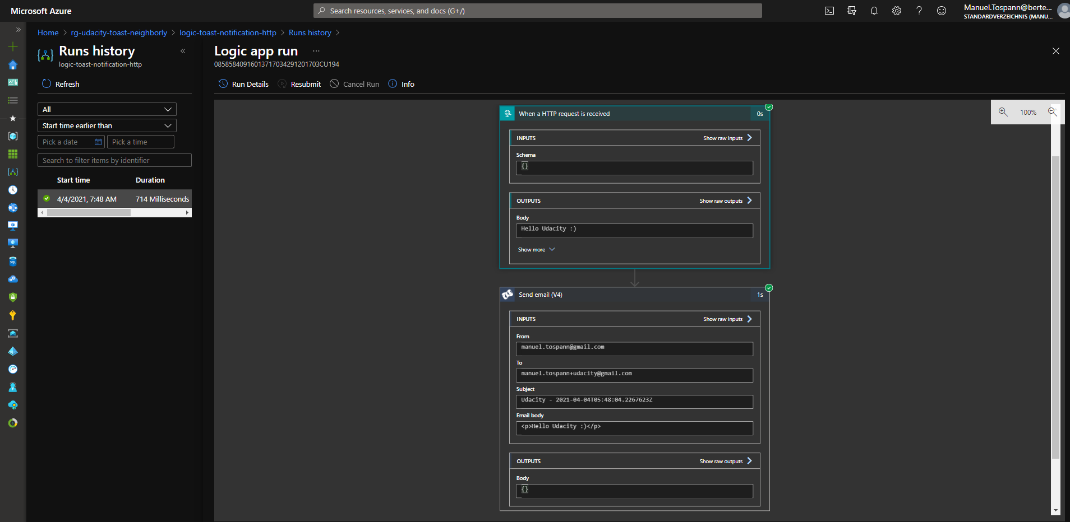Click the Send email Gmail connector icon
This screenshot has width=1070, height=522.
pyautogui.click(x=508, y=295)
